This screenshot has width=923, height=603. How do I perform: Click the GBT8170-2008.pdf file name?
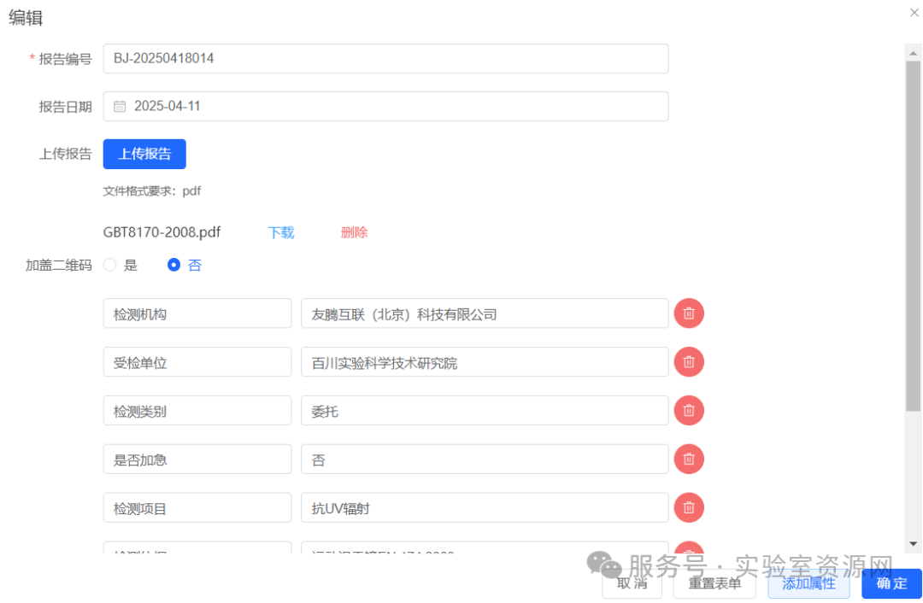coord(162,232)
